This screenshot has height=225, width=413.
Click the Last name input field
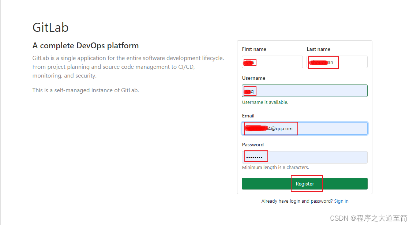pyautogui.click(x=337, y=62)
